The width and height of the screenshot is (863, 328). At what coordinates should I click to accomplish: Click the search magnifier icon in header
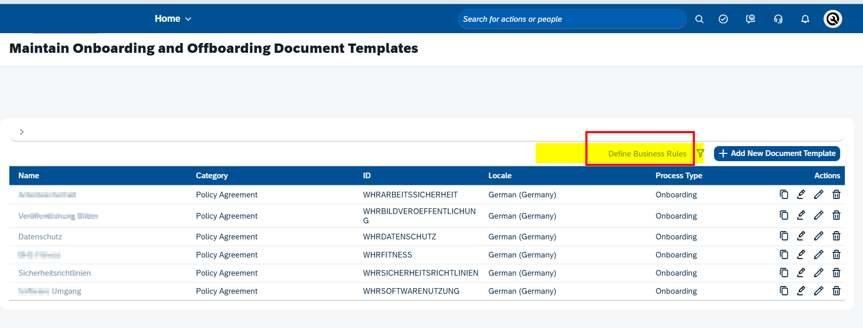click(x=699, y=19)
